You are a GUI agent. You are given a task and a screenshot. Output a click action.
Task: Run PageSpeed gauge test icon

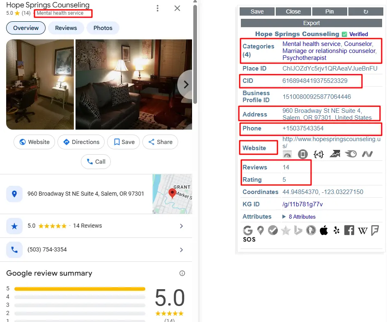pyautogui.click(x=287, y=155)
